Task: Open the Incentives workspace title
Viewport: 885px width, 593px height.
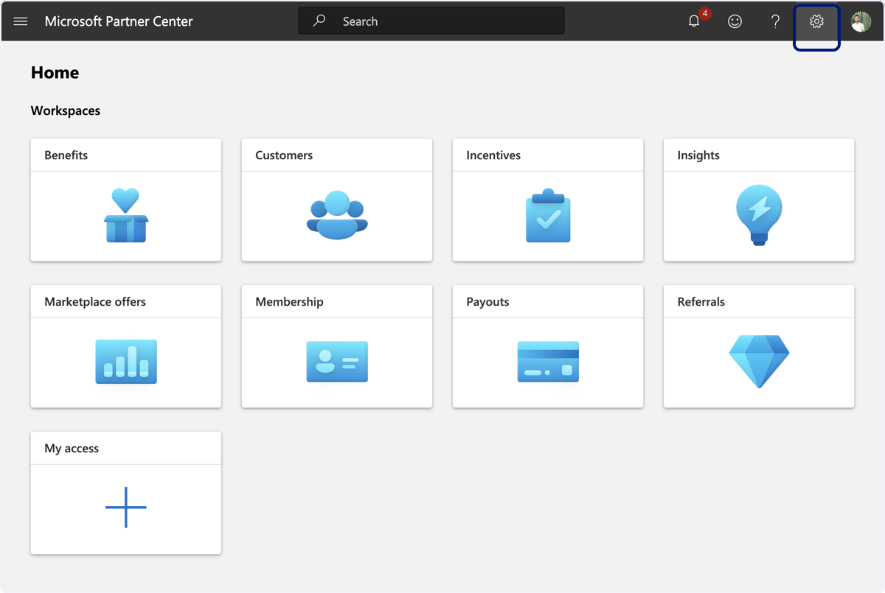Action: click(x=493, y=155)
